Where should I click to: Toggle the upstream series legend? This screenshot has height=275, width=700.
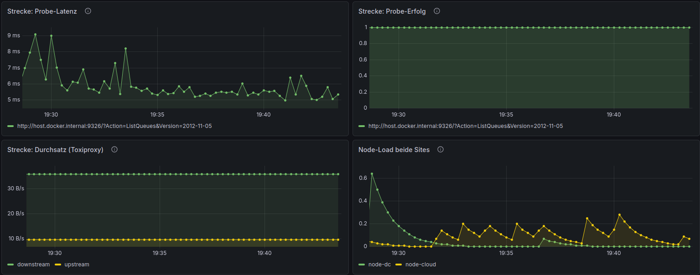77,265
